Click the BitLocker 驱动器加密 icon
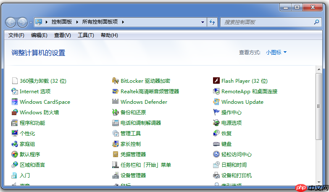The width and height of the screenshot is (329, 192). point(116,81)
